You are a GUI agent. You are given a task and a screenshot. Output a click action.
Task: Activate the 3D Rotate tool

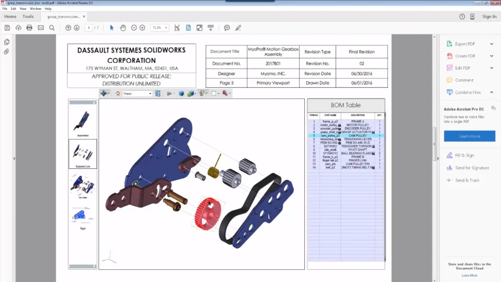[104, 93]
